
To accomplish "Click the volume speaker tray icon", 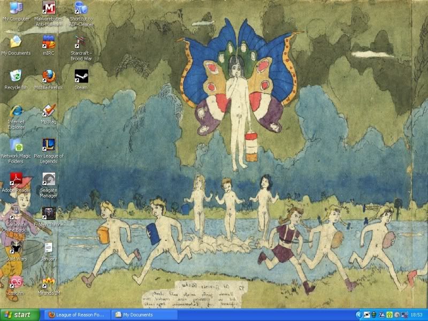I will (397, 315).
